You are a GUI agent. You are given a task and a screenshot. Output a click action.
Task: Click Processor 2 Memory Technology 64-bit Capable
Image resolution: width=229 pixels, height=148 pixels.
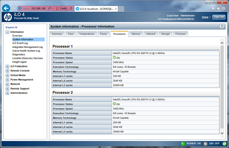click(x=121, y=118)
